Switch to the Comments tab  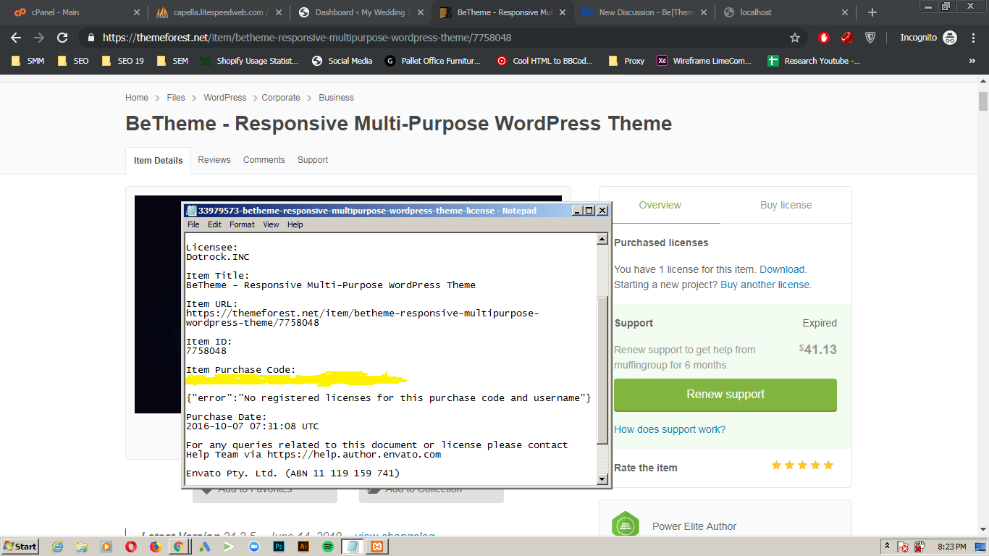click(x=264, y=160)
